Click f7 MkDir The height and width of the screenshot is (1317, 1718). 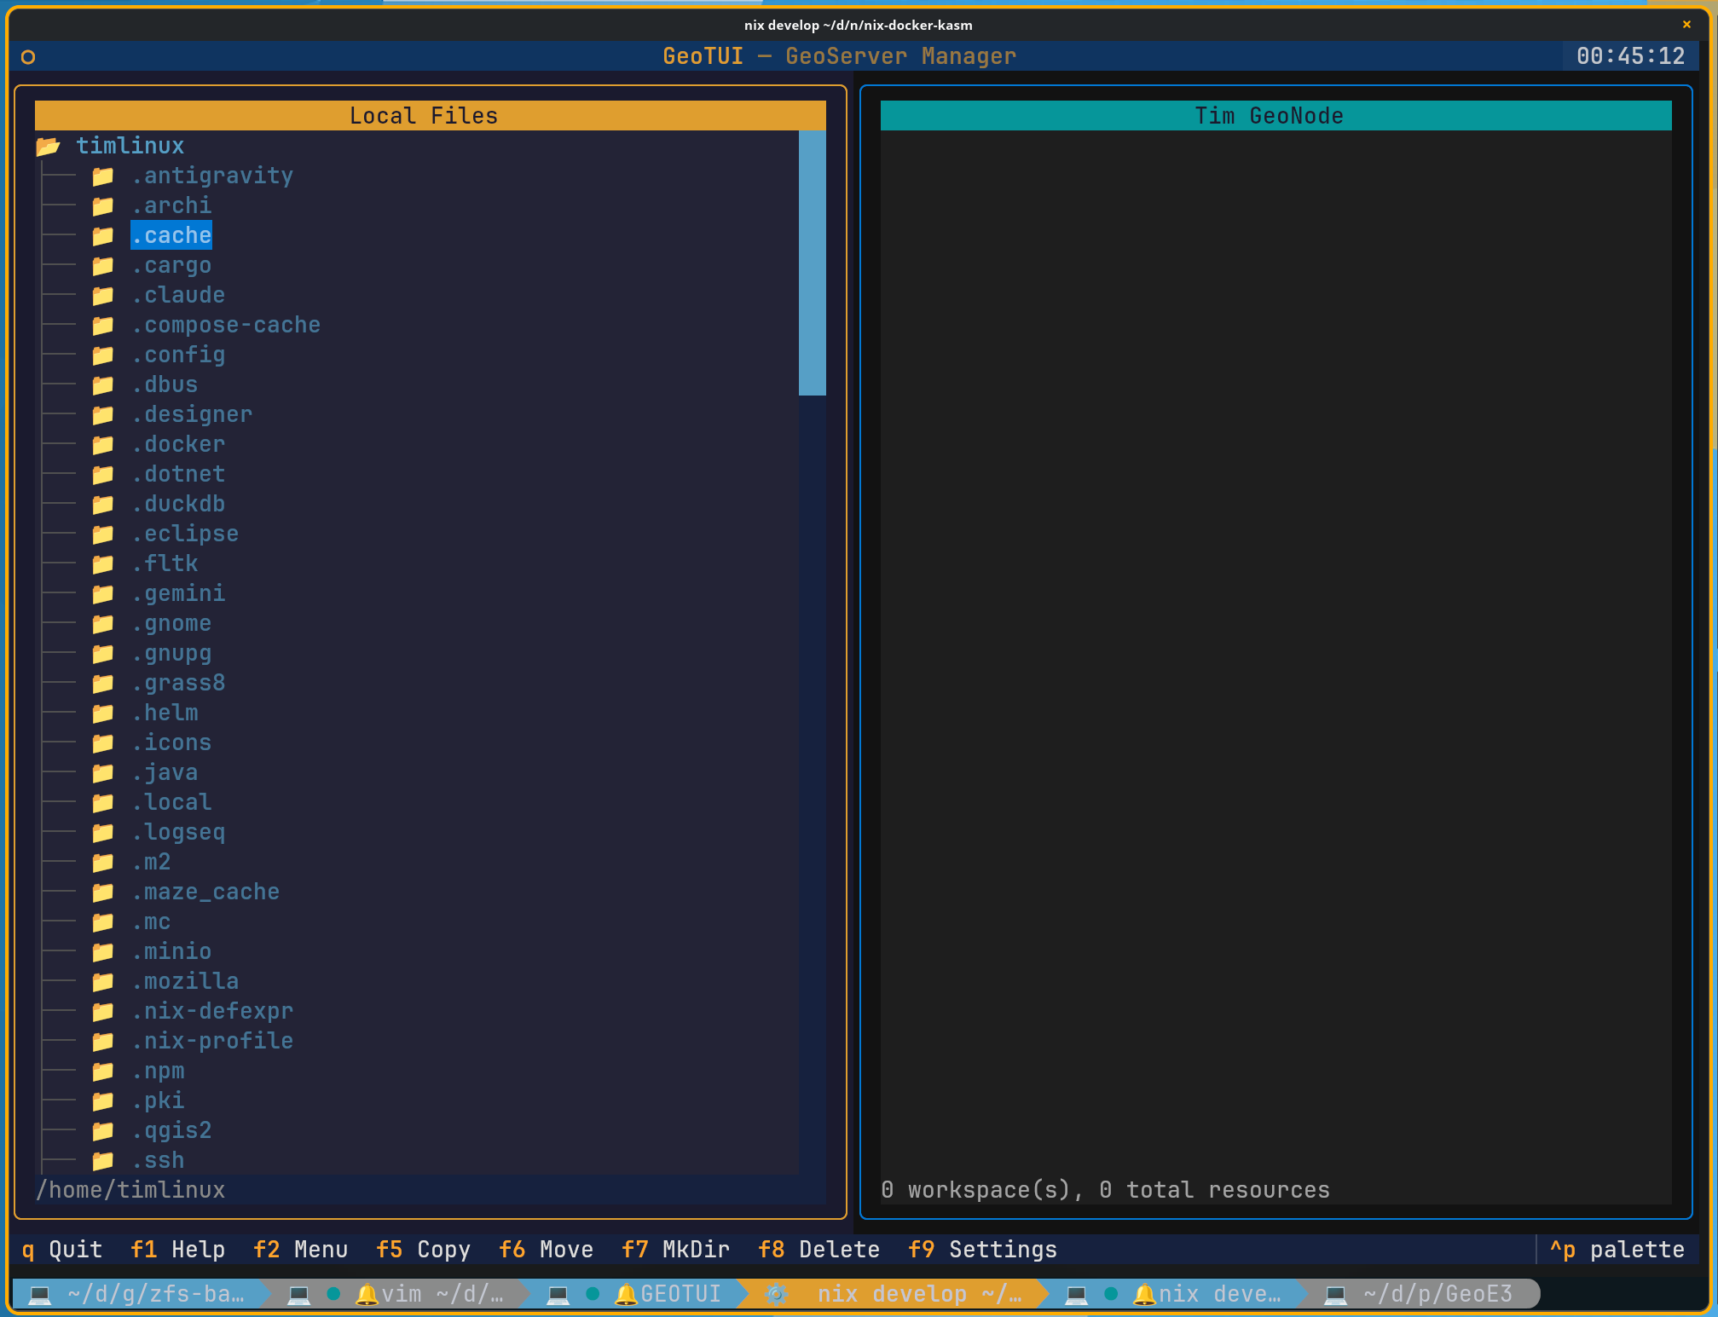click(676, 1250)
